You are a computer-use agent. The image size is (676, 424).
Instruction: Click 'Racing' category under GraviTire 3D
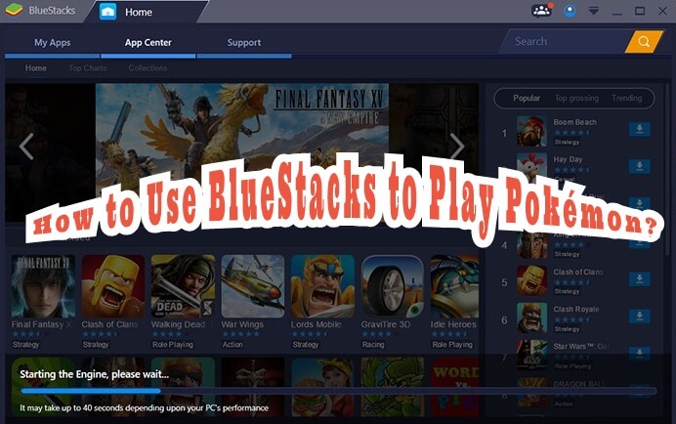[373, 345]
